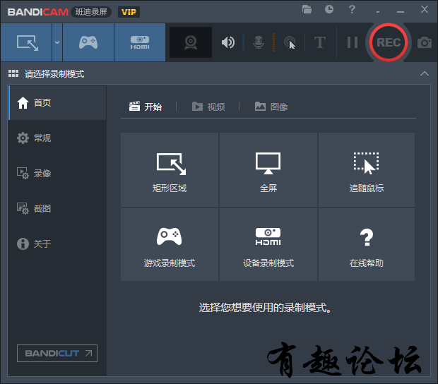Go to 首页 home in sidebar
438x384 pixels.
[57, 102]
